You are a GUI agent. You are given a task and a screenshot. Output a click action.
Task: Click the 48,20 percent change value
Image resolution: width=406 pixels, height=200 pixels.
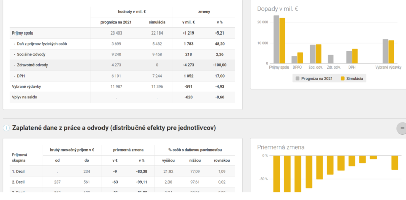click(220, 44)
